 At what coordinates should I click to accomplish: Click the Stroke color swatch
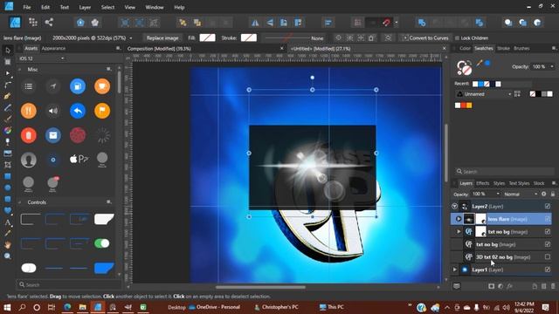[248, 38]
